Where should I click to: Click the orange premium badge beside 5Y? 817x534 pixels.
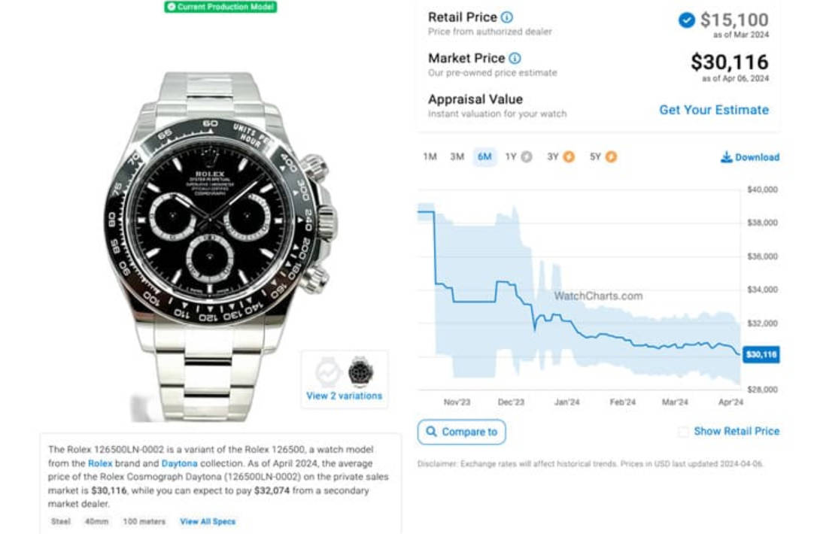(611, 156)
